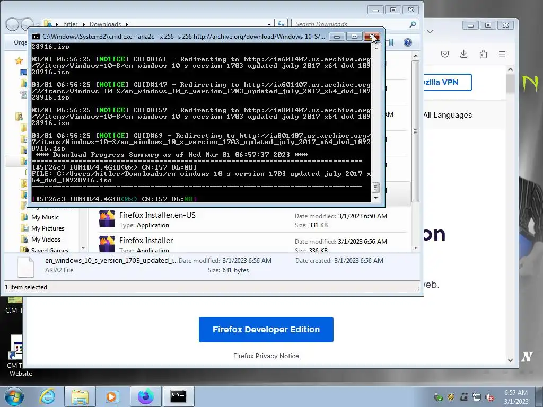Open the address bar history dropdown
The height and width of the screenshot is (407, 543).
click(x=269, y=24)
